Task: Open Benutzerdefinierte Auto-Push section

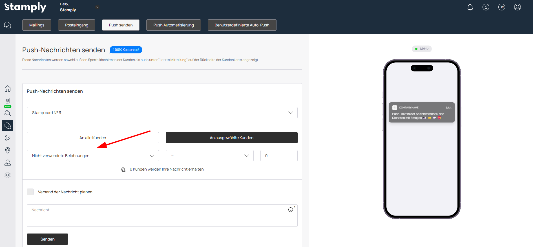Action: (242, 25)
